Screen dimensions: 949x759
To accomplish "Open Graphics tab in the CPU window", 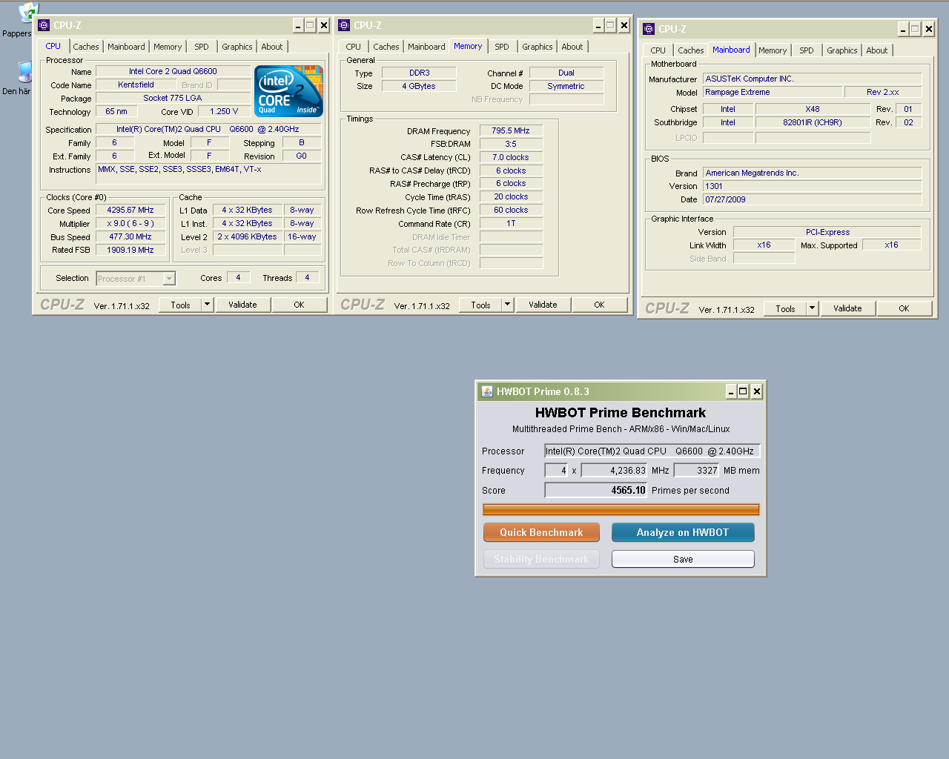I will coord(237,47).
